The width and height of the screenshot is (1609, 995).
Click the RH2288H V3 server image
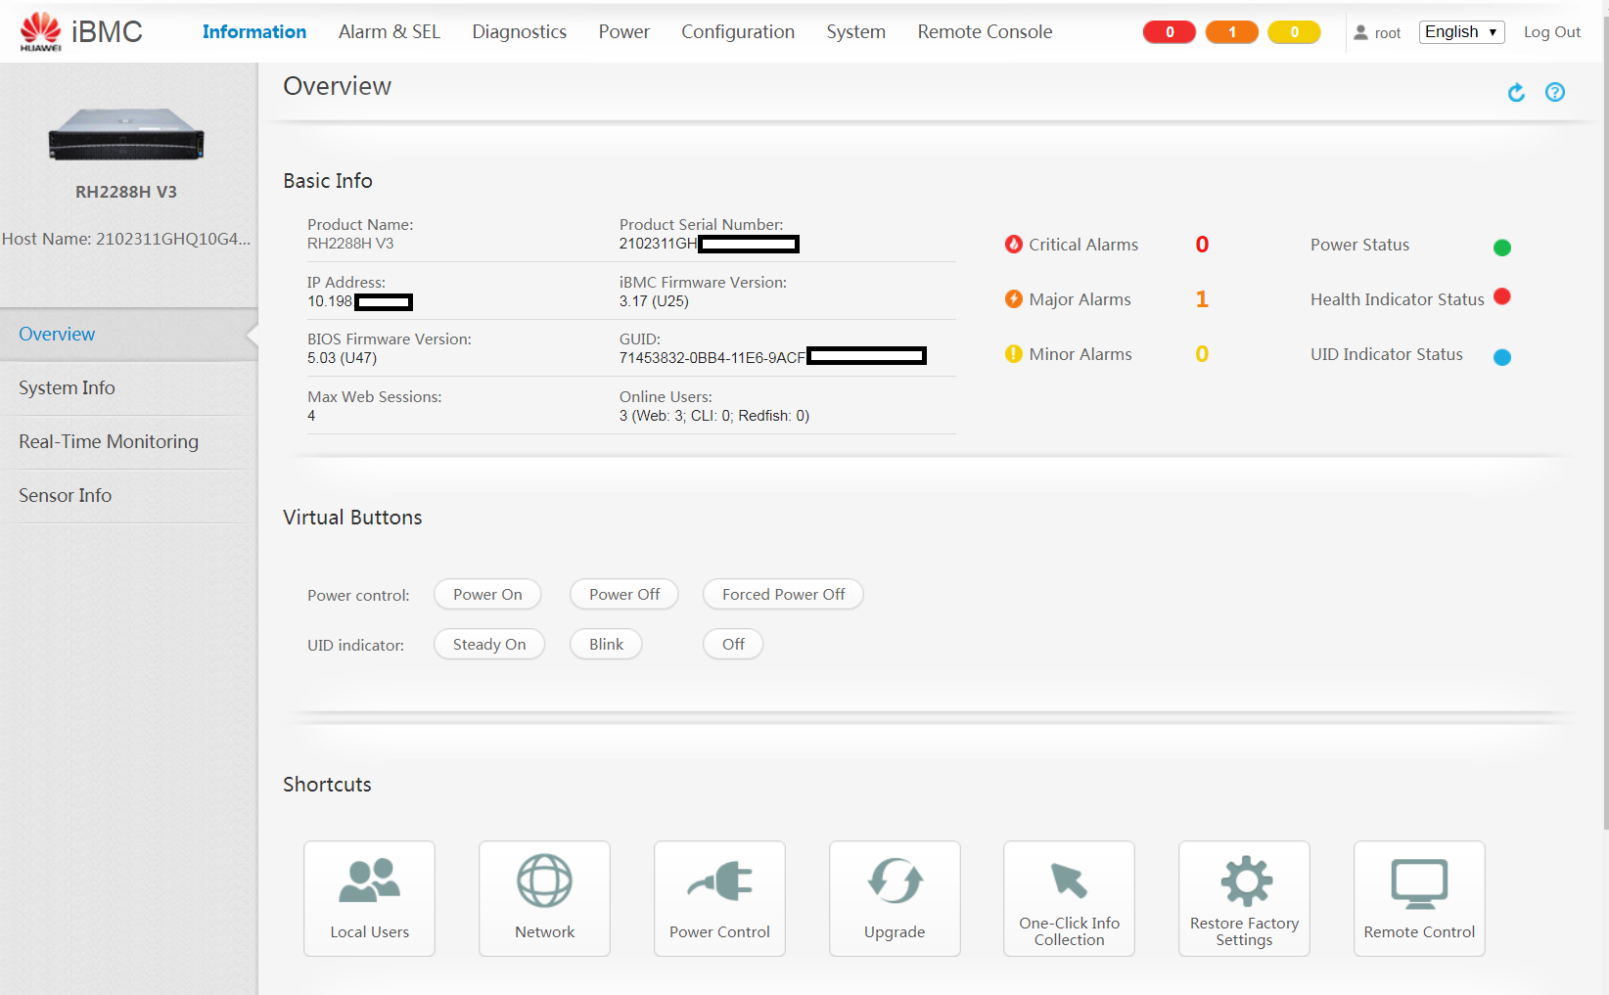coord(126,134)
